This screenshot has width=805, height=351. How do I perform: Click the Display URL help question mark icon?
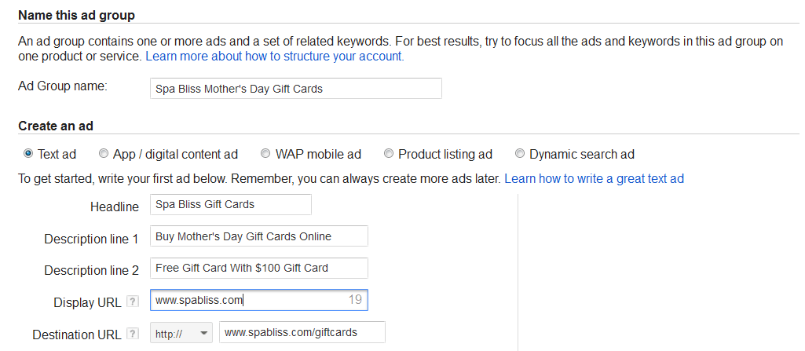[133, 302]
